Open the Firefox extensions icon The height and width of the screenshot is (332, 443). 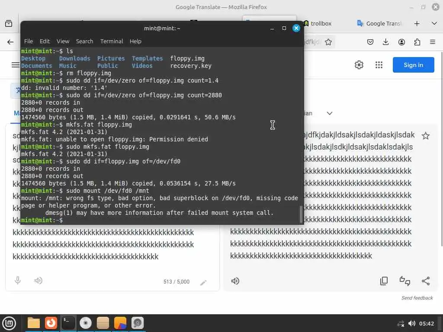coord(417,42)
